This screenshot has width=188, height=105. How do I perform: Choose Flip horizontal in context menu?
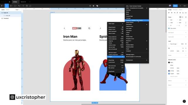point(116,66)
